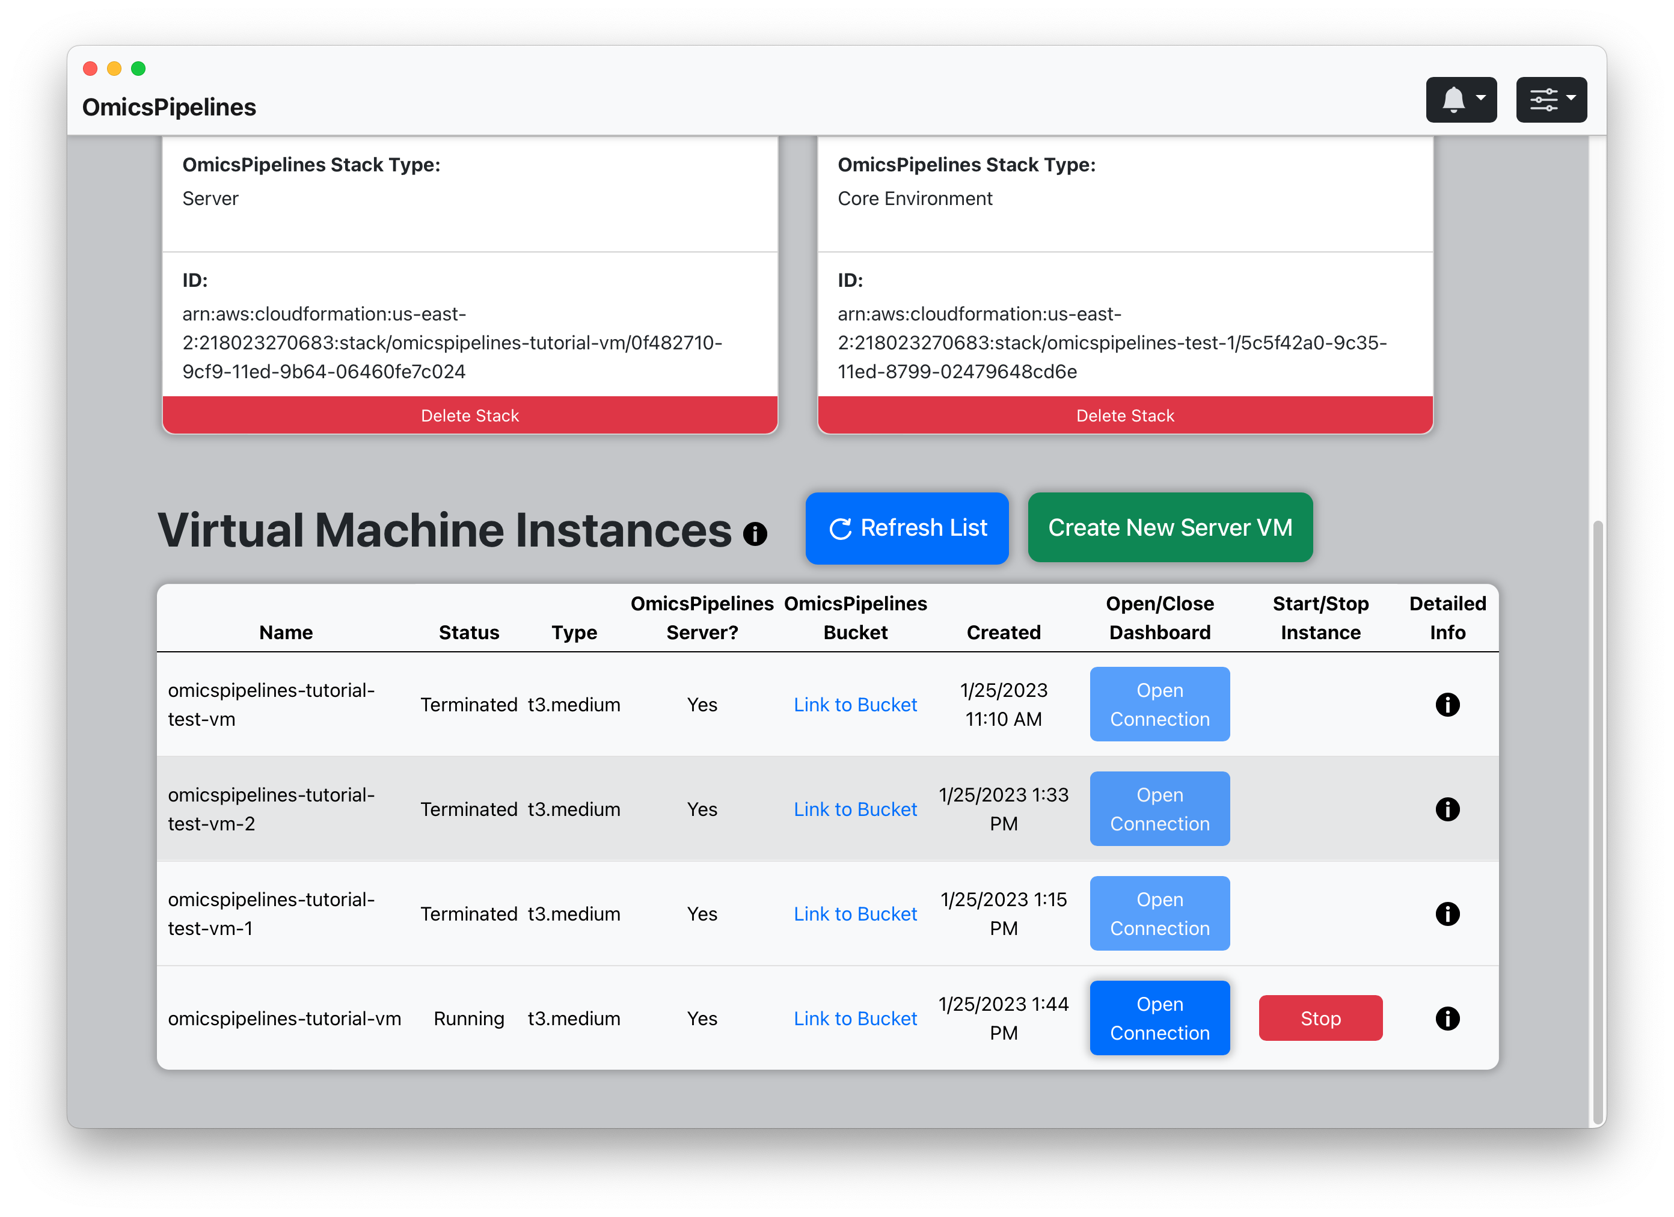The width and height of the screenshot is (1674, 1217).
Task: Click the Core Environment stack type value
Action: (x=915, y=198)
